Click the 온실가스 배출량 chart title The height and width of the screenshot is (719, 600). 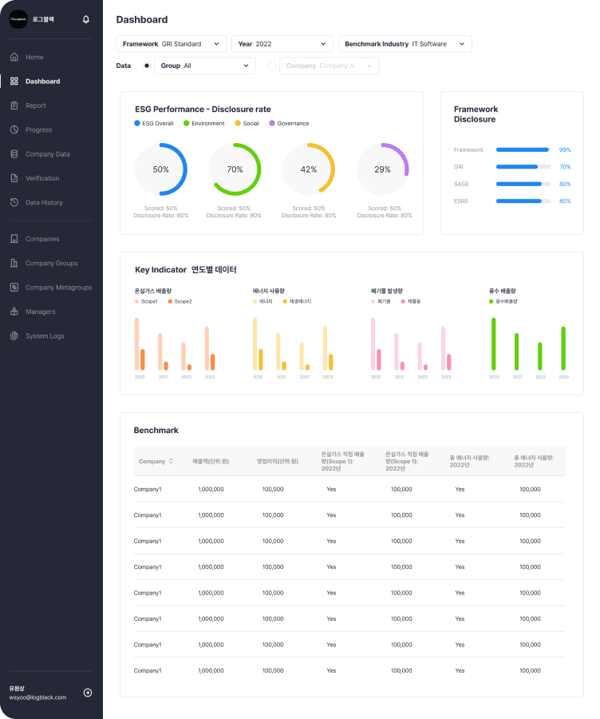[x=153, y=291]
